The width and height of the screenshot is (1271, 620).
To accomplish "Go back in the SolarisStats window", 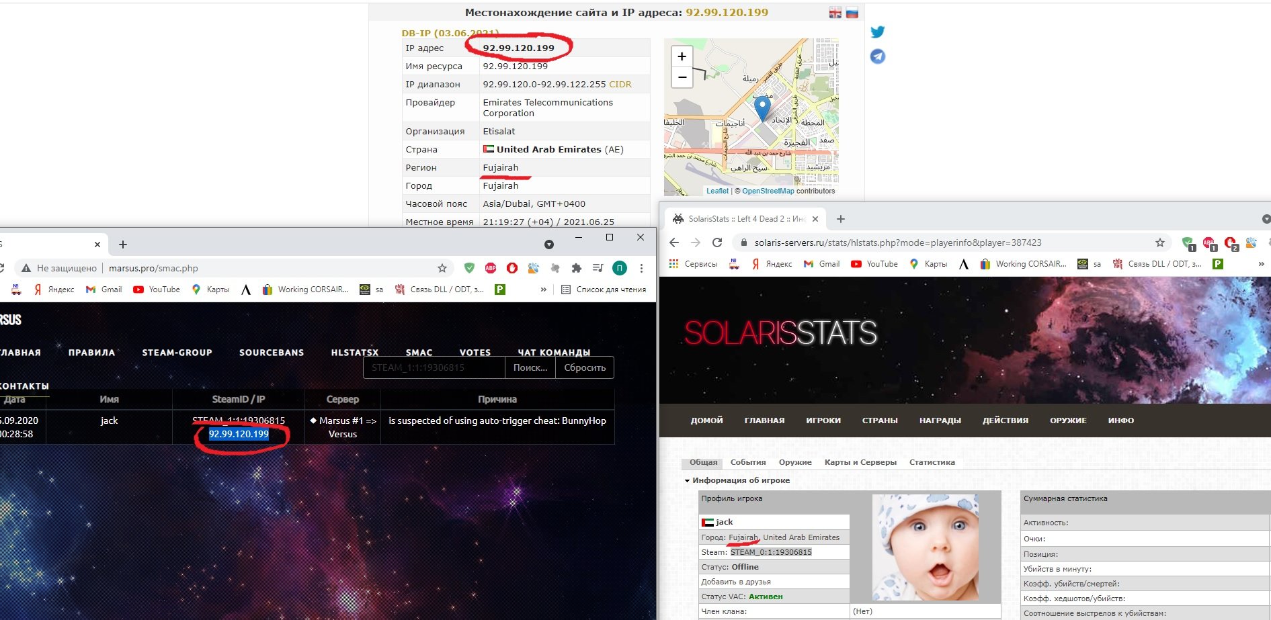I will click(x=674, y=242).
